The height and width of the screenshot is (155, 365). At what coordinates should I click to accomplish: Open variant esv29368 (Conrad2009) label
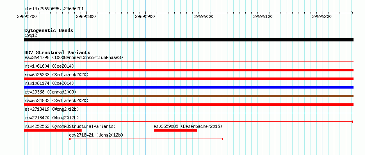[x=50, y=92]
